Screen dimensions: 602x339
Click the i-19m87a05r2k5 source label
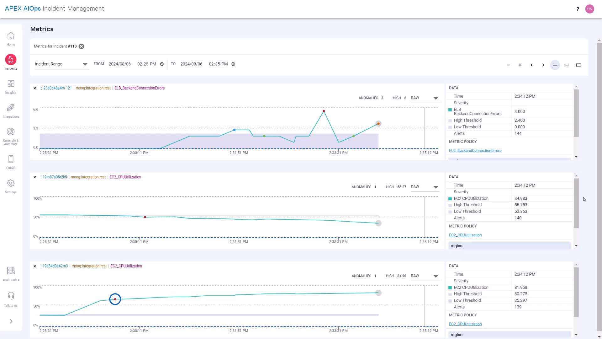(x=54, y=177)
